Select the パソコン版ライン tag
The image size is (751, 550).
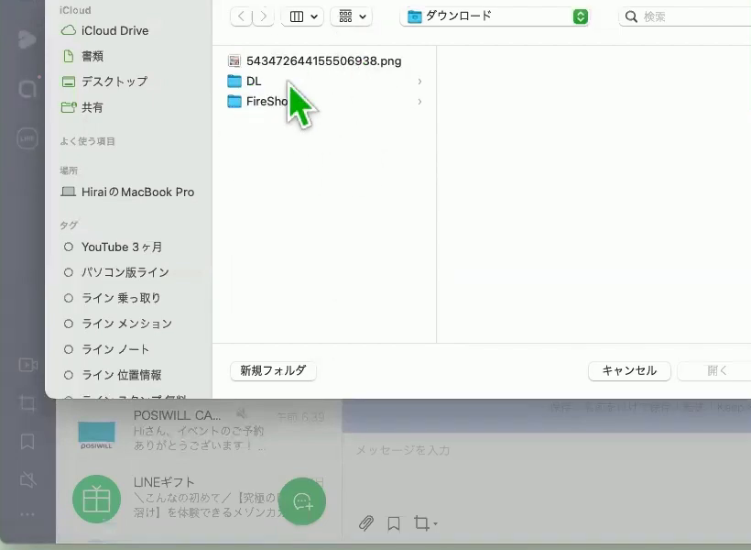click(116, 272)
